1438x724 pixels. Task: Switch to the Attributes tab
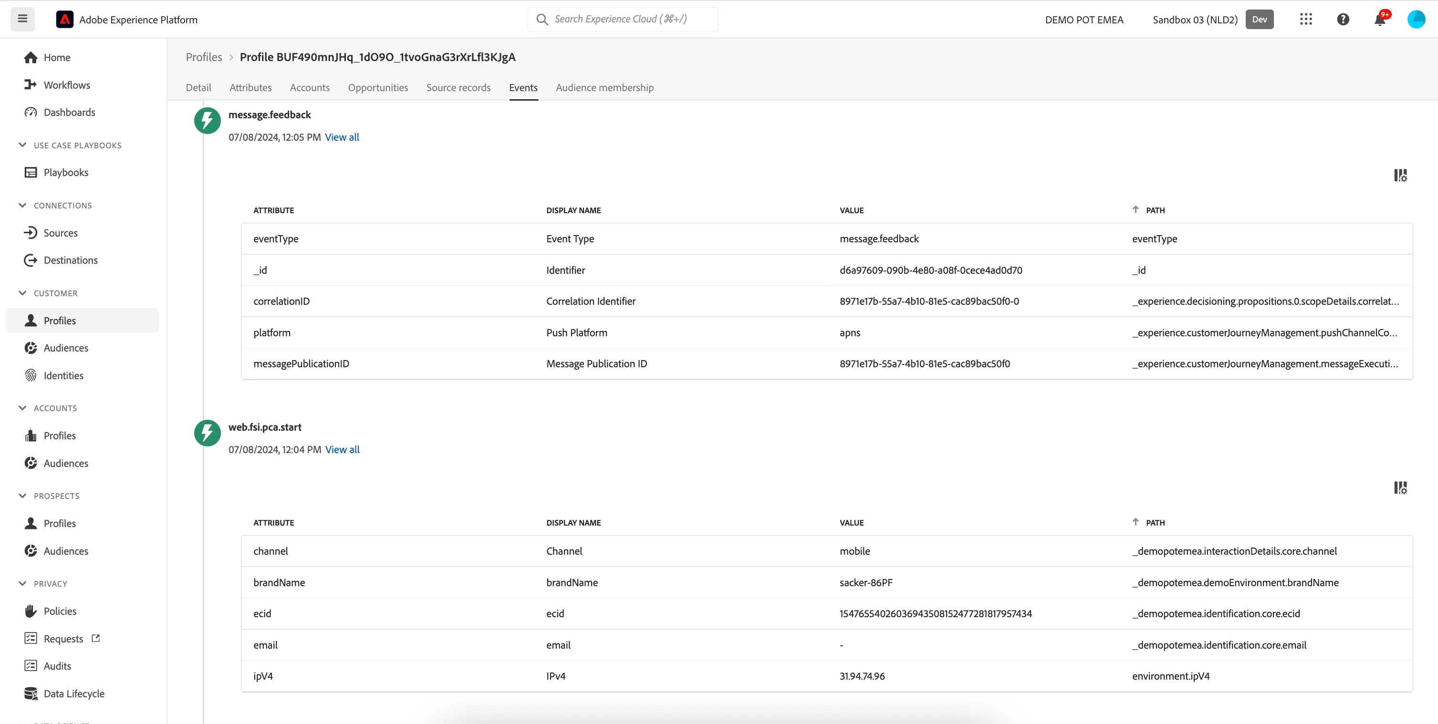[x=250, y=88]
